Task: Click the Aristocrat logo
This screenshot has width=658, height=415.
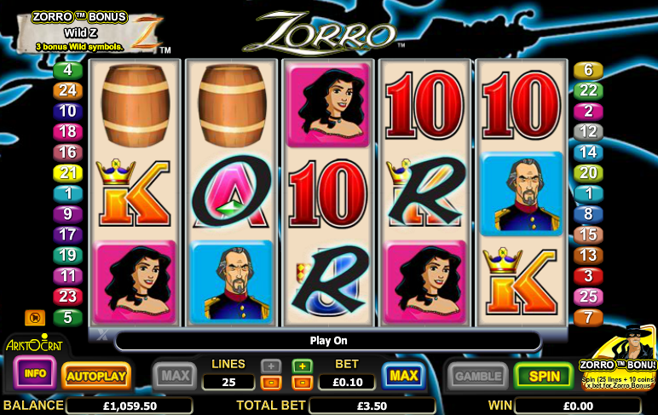Action: coord(34,344)
